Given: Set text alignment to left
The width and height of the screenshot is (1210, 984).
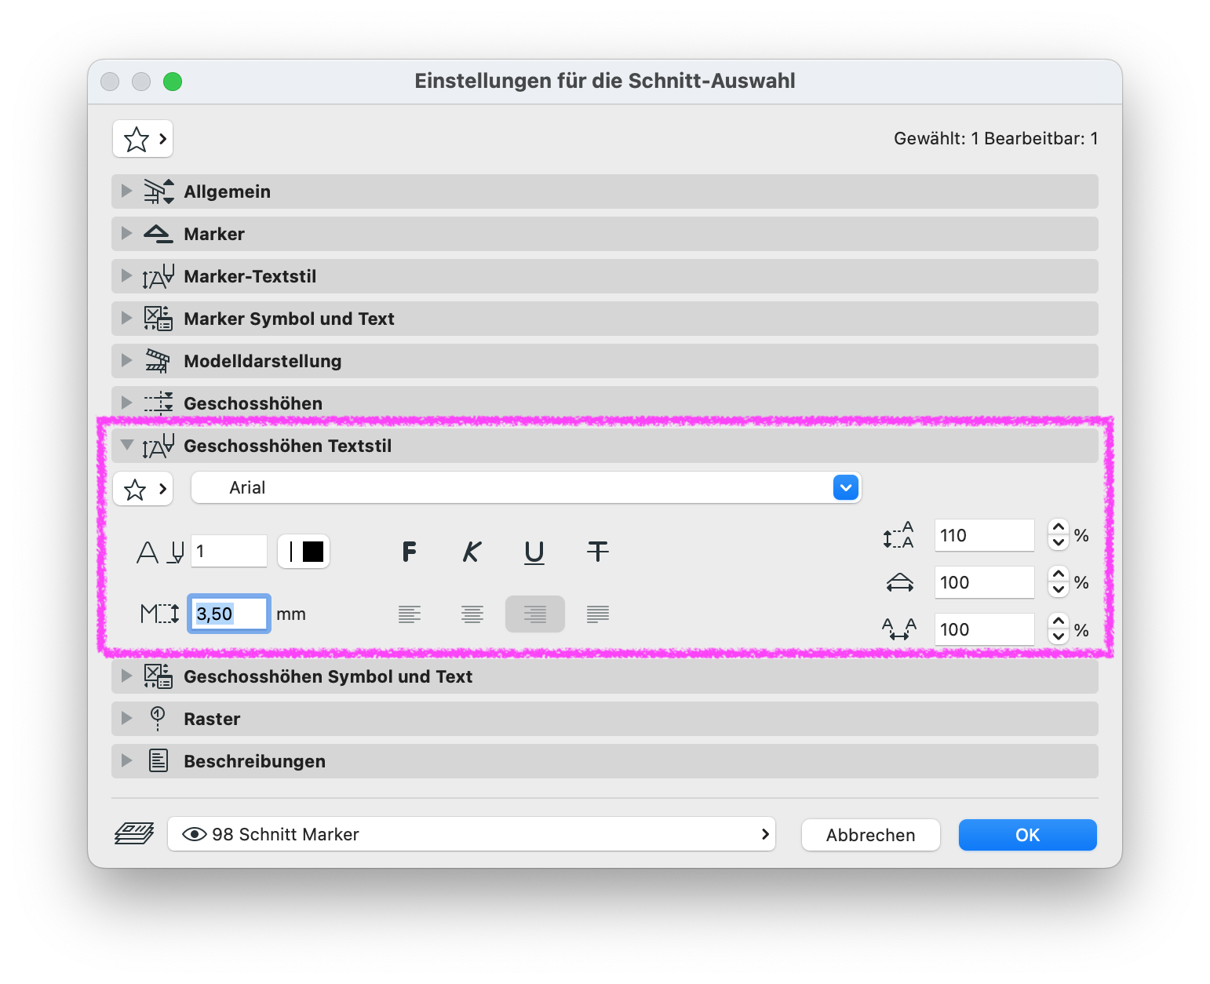Looking at the screenshot, I should (410, 614).
